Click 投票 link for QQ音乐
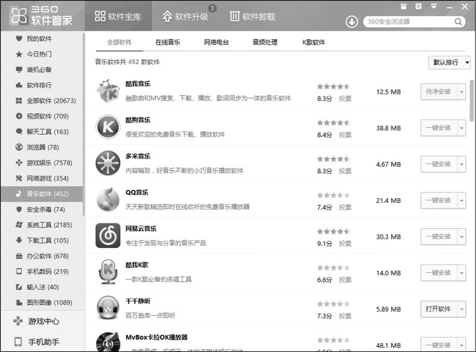Screen dimensions: 476x352 345,207
